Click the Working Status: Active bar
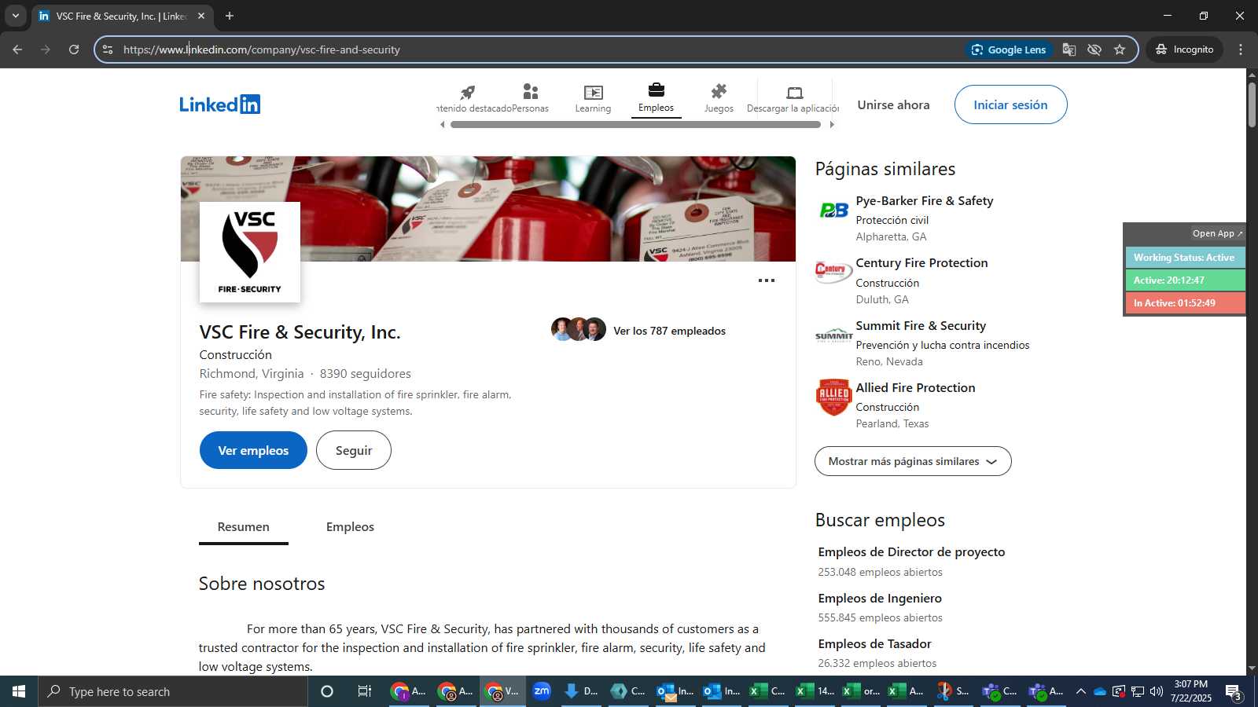1258x707 pixels. 1185,258
